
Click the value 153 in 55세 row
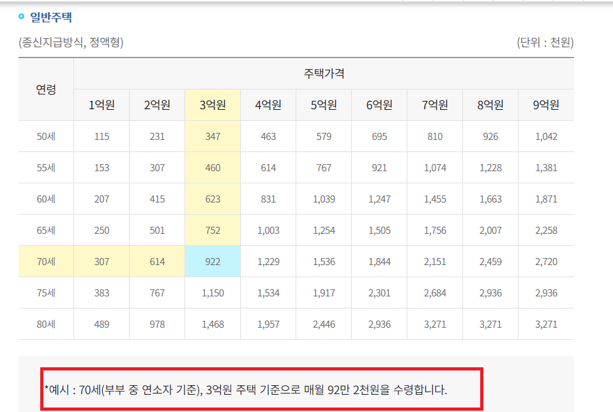pos(102,168)
